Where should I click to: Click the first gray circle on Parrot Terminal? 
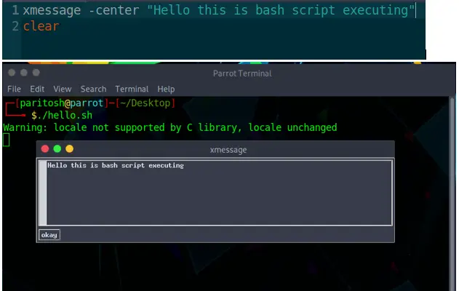point(12,73)
